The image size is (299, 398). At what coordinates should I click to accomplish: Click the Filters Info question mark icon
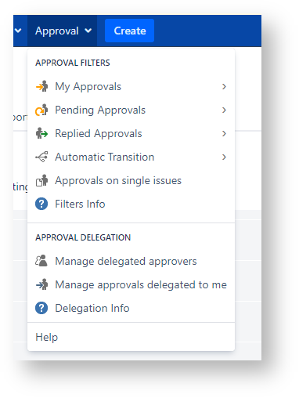tap(41, 204)
